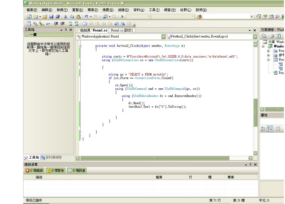Click the code editor horizontal scrollbar thumb
Image resolution: width=285 pixels, height=204 pixels.
(155, 158)
